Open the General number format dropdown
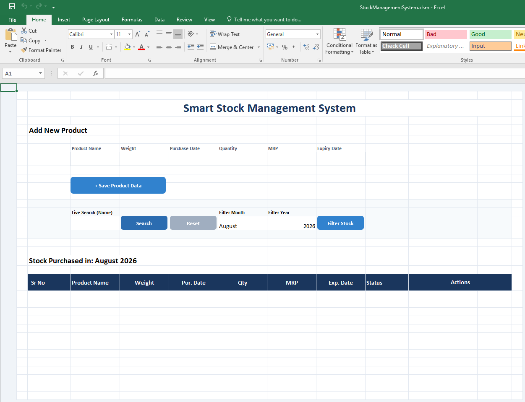 [317, 34]
